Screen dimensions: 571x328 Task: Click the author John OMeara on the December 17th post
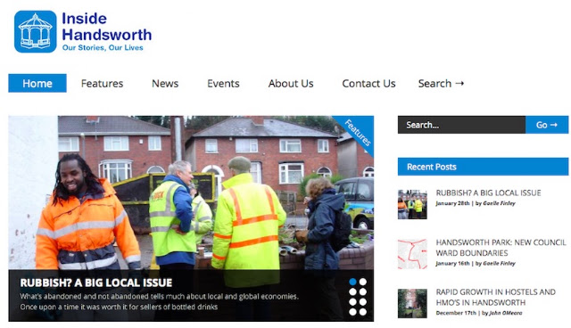click(x=506, y=313)
